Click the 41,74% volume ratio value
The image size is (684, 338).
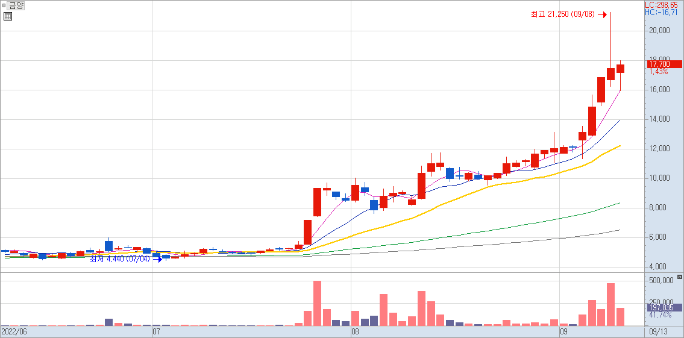pos(660,315)
